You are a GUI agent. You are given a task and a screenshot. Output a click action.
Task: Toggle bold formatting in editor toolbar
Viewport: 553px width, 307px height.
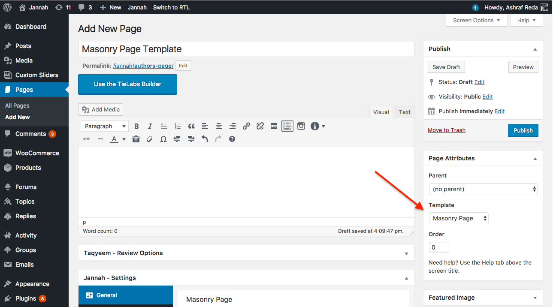click(136, 126)
